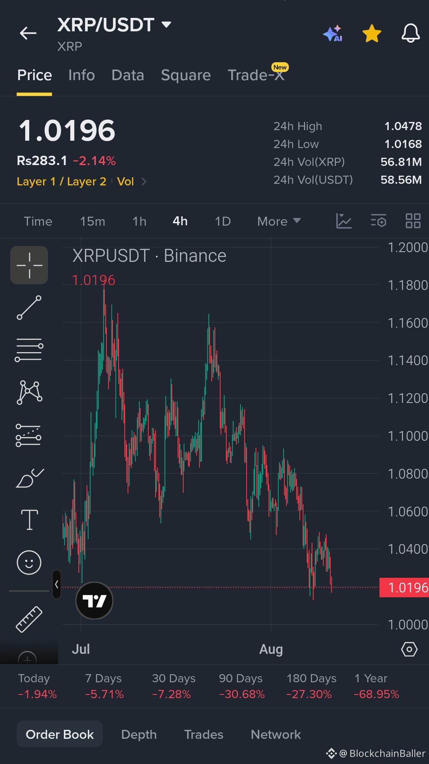
Task: Switch to the Price tab
Action: tap(35, 75)
